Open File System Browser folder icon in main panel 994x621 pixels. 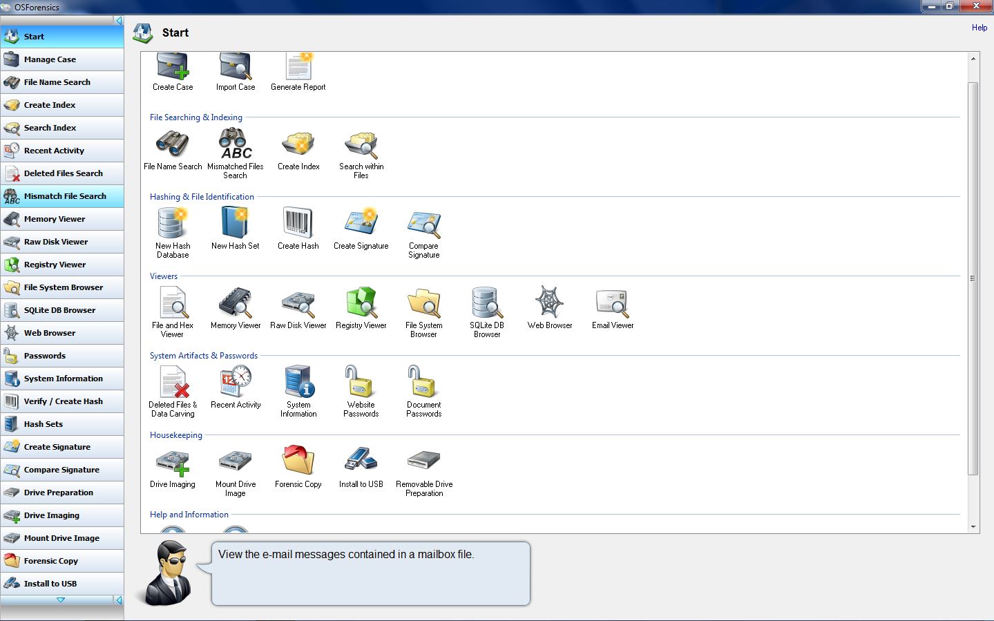coord(424,303)
